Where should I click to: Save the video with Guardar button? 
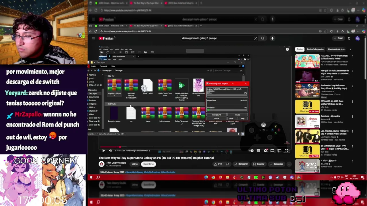tap(259, 164)
